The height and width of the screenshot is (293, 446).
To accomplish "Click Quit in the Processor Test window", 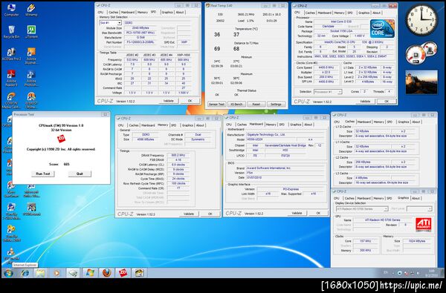I will click(80, 174).
